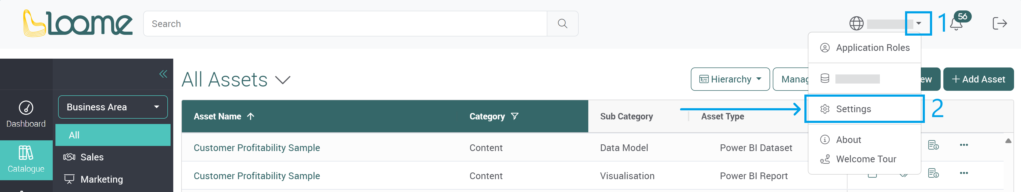The image size is (1021, 192).
Task: Click the log out icon
Action: pyautogui.click(x=999, y=23)
